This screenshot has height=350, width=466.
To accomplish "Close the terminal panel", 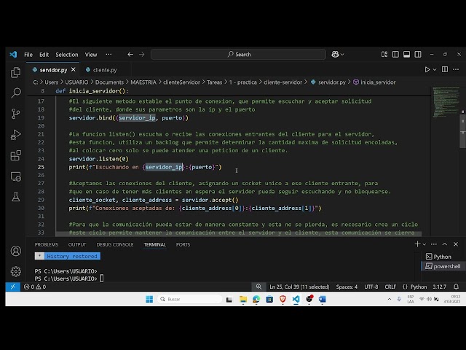I will click(x=456, y=244).
